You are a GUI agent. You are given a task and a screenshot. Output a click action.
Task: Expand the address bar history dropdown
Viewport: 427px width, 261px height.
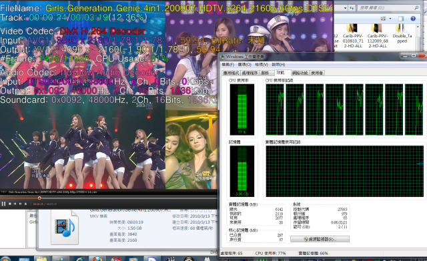pos(346,8)
